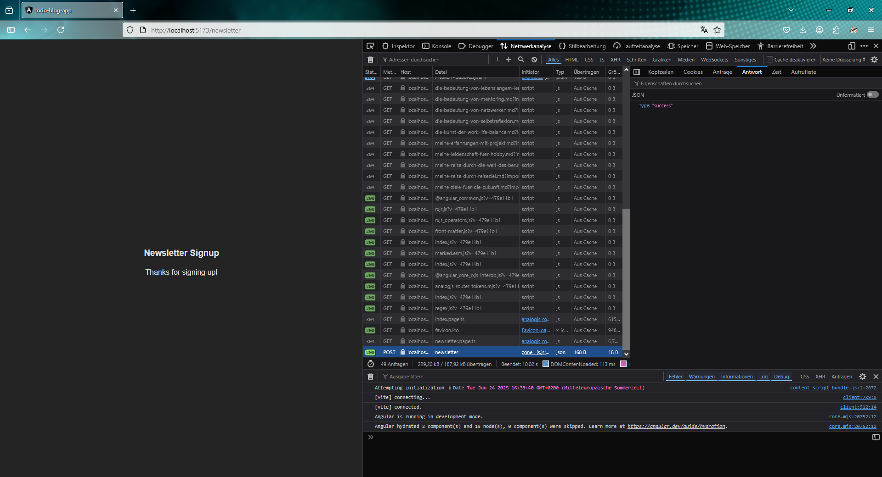
Task: Open the Speicher tab
Action: [x=683, y=46]
